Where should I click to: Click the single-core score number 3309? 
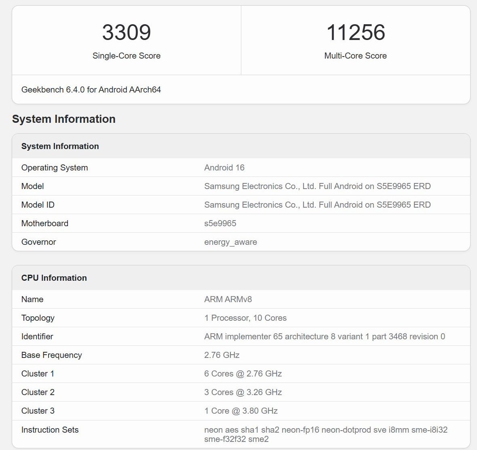126,32
